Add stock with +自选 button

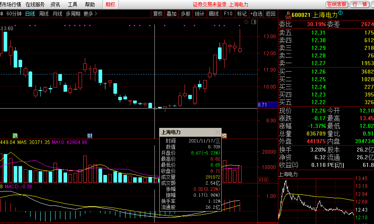[257, 14]
